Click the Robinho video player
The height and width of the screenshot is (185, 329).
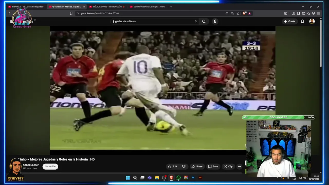click(x=162, y=90)
